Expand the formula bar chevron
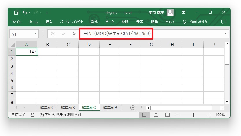 click(x=226, y=34)
